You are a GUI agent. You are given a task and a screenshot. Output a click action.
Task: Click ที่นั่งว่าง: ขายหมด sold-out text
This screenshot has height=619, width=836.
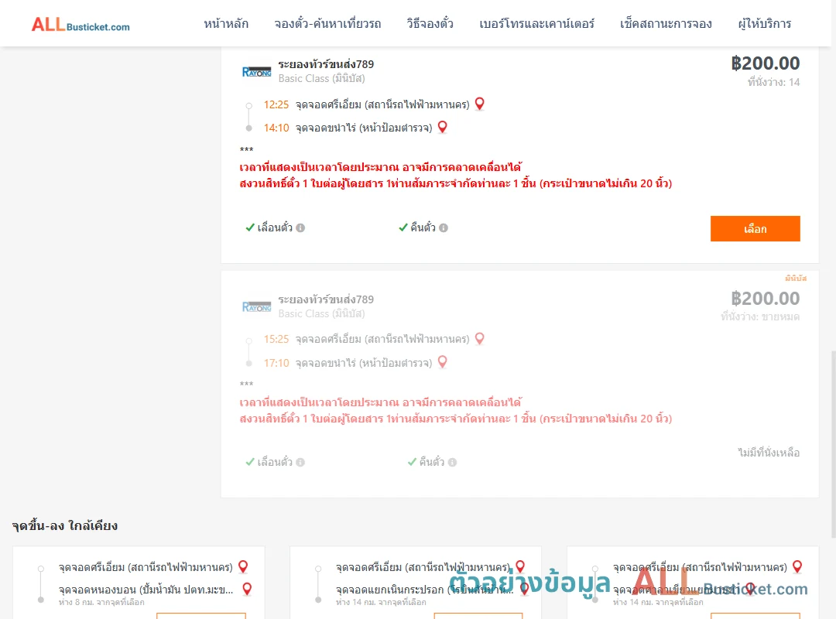pyautogui.click(x=760, y=316)
